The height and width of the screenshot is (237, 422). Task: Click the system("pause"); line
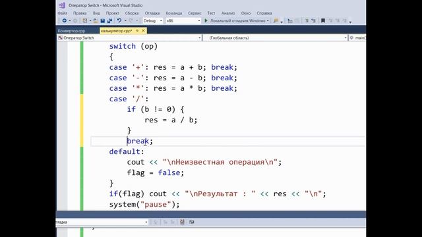(144, 205)
